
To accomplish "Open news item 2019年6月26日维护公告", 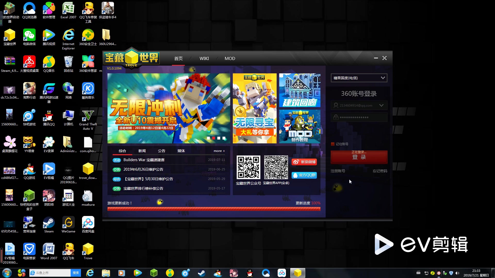I will pos(143,169).
